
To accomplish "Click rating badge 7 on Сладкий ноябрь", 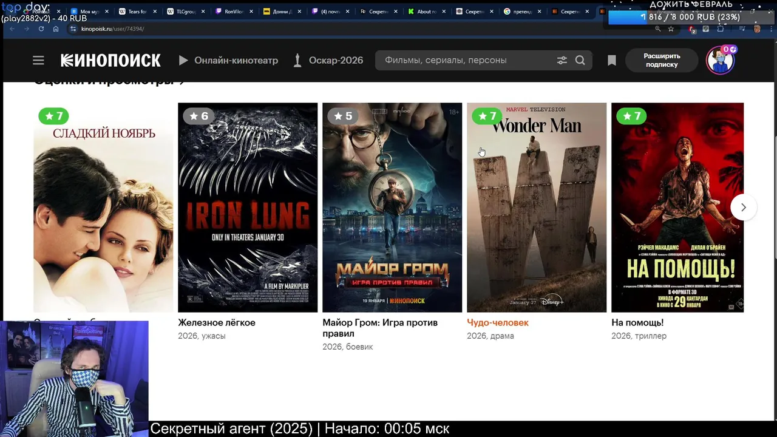I will coord(53,116).
